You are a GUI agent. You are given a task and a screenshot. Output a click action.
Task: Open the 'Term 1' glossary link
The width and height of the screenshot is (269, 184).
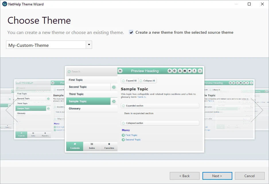142,97
